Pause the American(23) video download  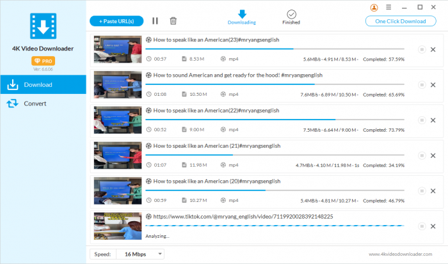point(422,49)
